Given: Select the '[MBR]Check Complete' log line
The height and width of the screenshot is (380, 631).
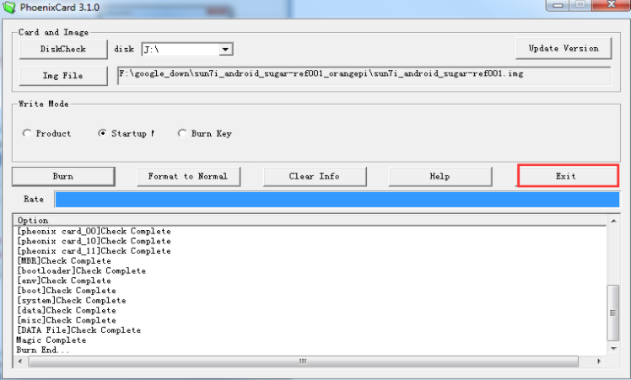Looking at the screenshot, I should [x=63, y=261].
